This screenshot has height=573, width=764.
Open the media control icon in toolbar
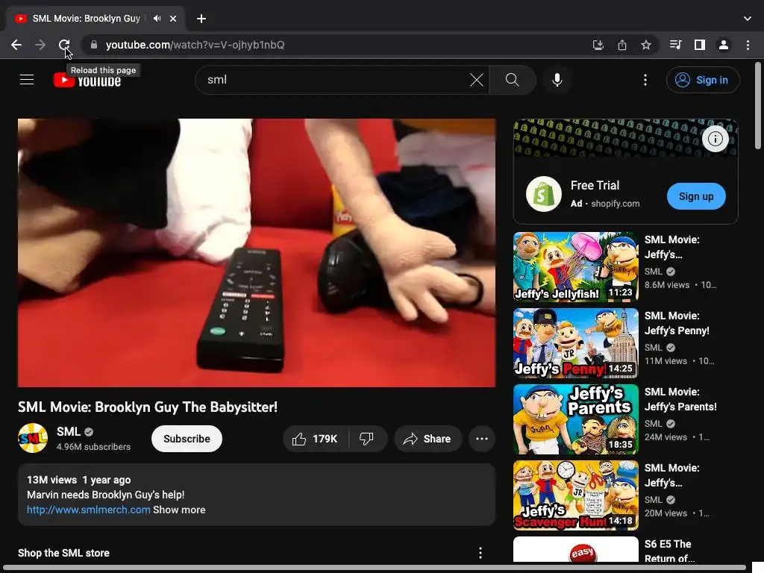(x=675, y=45)
